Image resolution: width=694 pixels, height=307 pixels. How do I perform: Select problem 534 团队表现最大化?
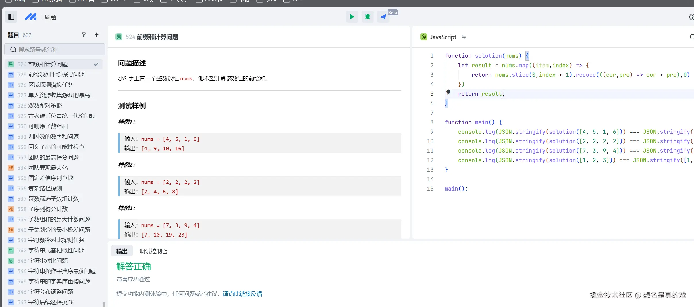pos(48,168)
